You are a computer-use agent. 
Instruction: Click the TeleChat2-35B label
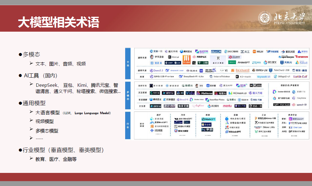point(281,70)
